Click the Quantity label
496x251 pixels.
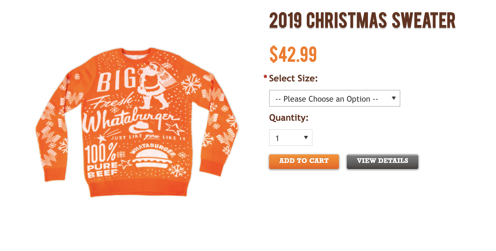289,118
